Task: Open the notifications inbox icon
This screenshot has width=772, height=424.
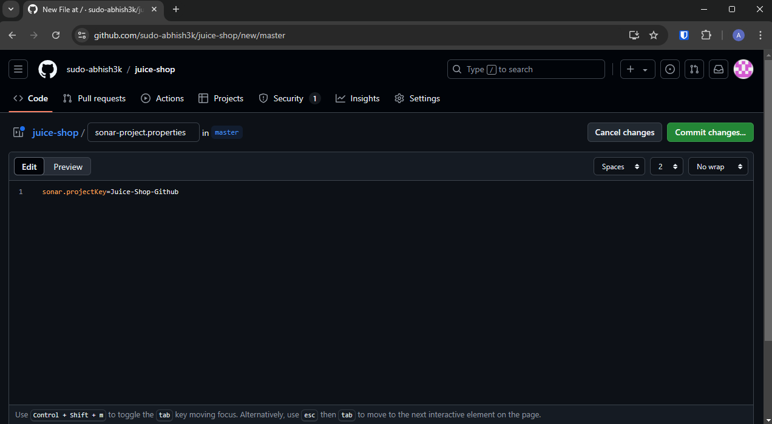Action: (719, 69)
